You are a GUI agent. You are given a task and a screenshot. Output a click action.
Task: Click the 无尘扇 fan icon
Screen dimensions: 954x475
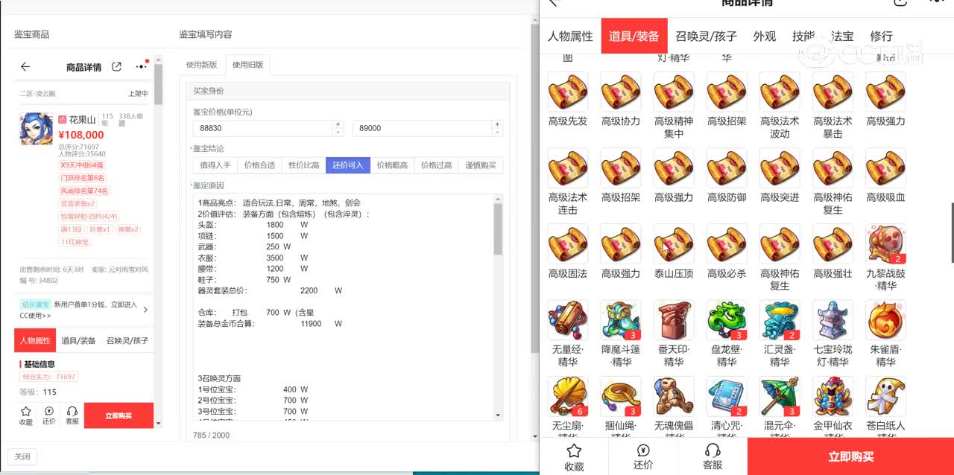tap(568, 396)
